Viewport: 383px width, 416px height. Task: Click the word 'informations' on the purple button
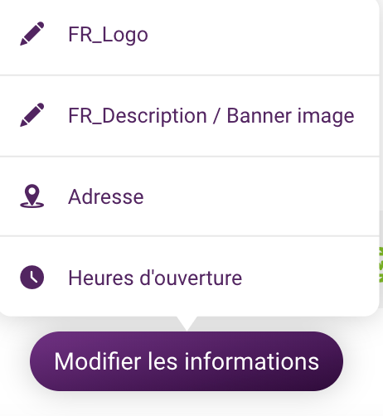tap(252, 361)
